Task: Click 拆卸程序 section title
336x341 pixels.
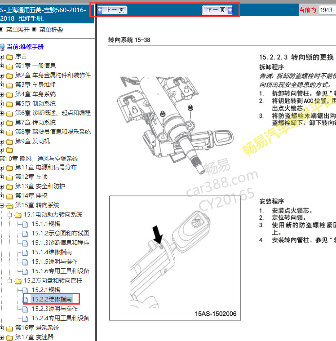Action: pyautogui.click(x=272, y=67)
